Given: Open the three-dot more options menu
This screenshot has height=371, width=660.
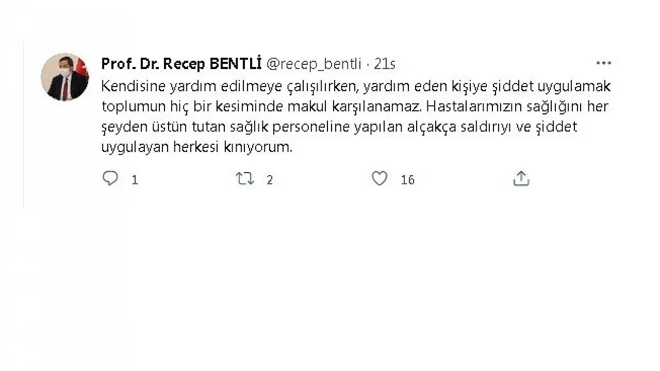Looking at the screenshot, I should coord(603,63).
